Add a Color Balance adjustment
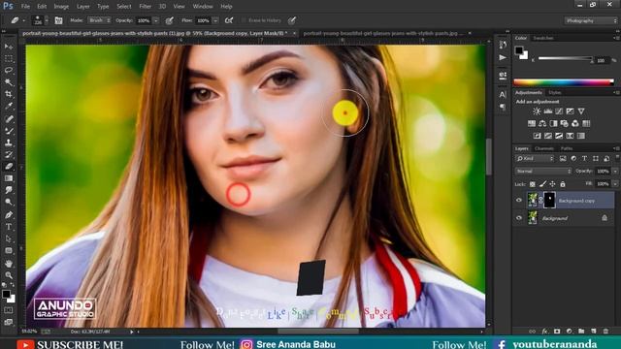The image size is (621, 349). [x=542, y=123]
